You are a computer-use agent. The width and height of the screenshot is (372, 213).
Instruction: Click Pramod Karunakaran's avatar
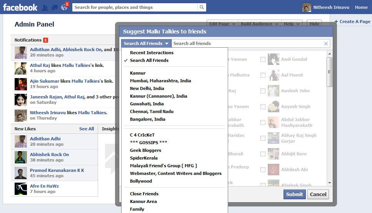(21, 173)
